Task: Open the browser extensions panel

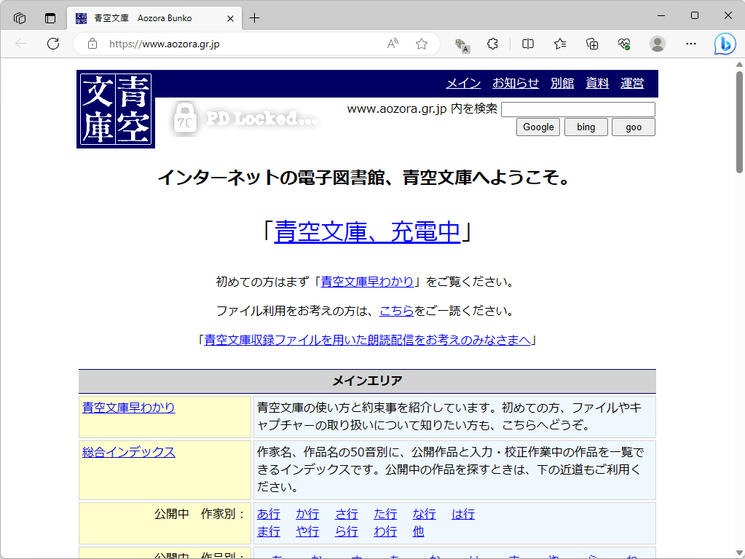Action: (x=493, y=44)
